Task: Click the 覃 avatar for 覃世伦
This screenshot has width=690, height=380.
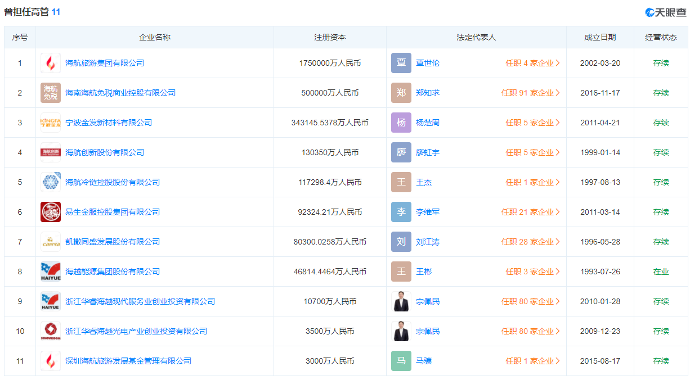Action: click(401, 63)
